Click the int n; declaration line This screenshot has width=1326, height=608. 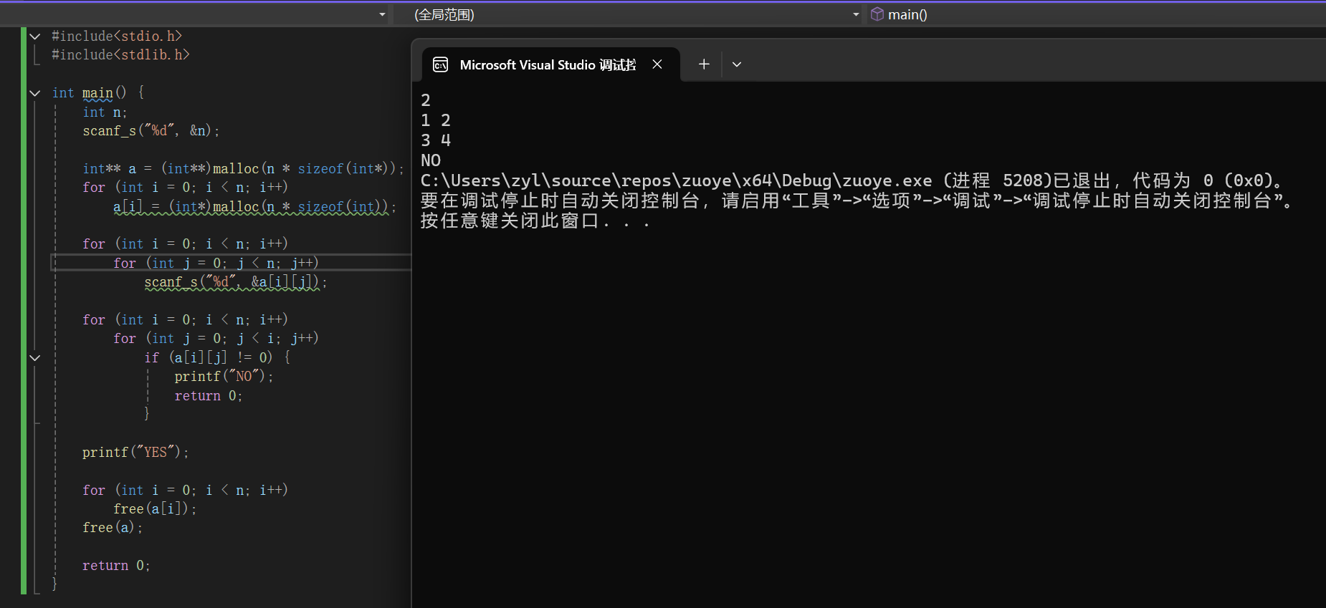tap(105, 112)
